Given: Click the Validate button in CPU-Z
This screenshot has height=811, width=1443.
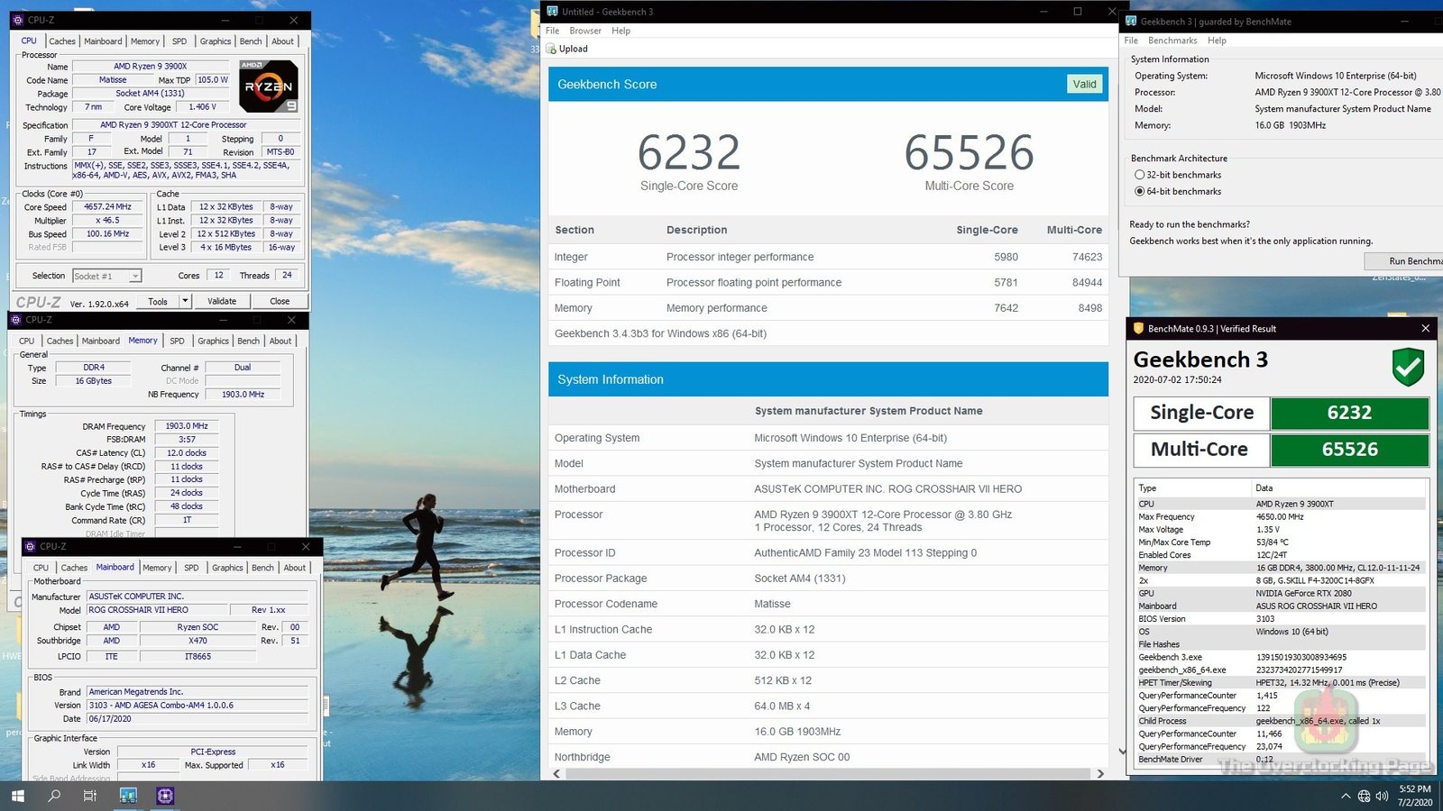Looking at the screenshot, I should 222,301.
